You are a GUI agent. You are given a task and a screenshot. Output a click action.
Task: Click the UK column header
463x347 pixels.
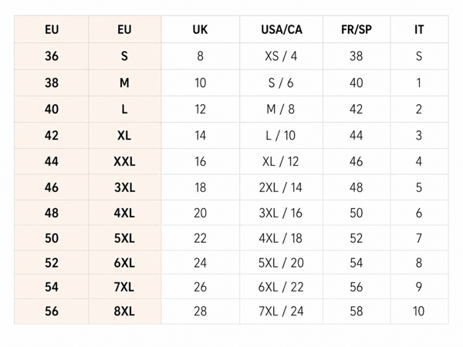200,29
